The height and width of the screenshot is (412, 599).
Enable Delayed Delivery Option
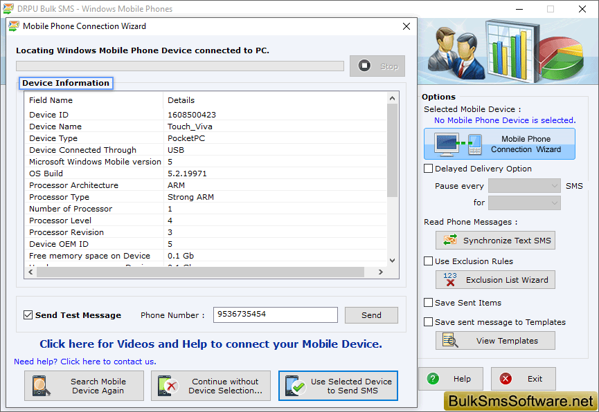pos(428,168)
